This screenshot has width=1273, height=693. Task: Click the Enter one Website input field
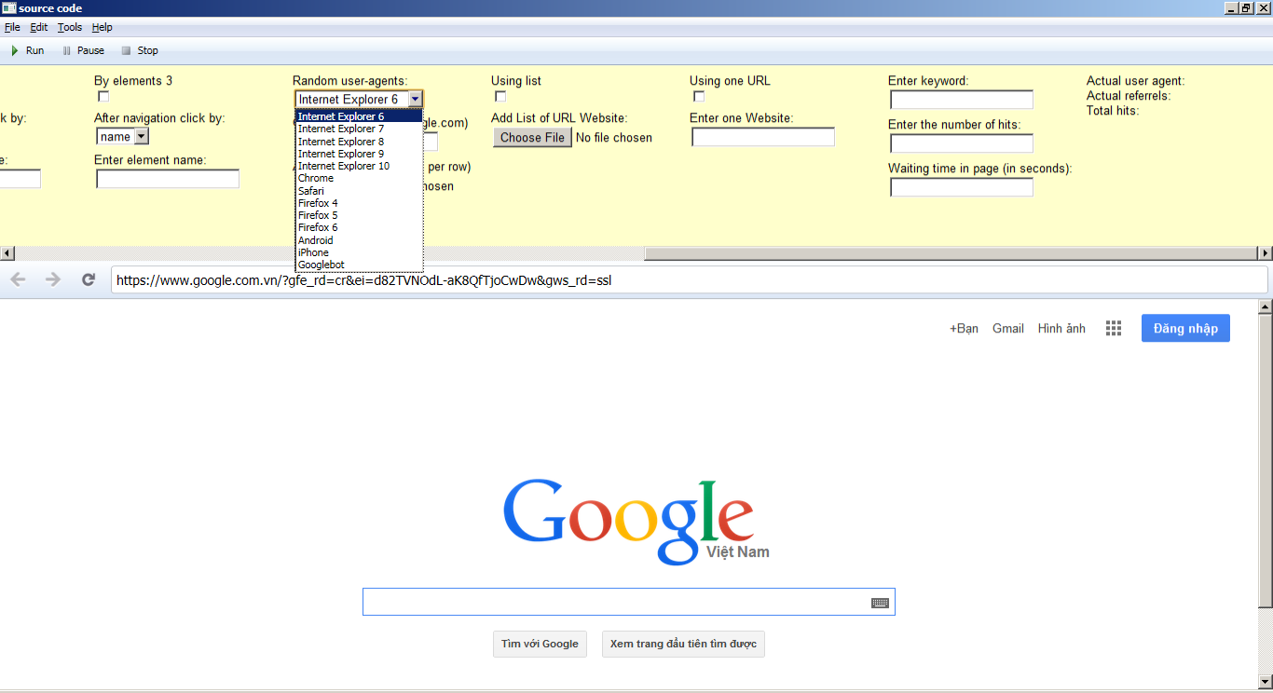pos(763,137)
